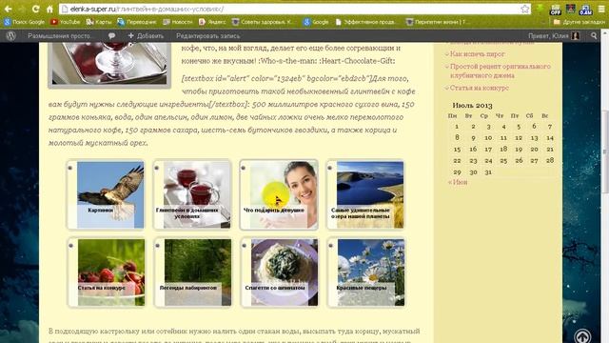The height and width of the screenshot is (343, 609).
Task: Open the Карты bookmark
Action: point(99,22)
